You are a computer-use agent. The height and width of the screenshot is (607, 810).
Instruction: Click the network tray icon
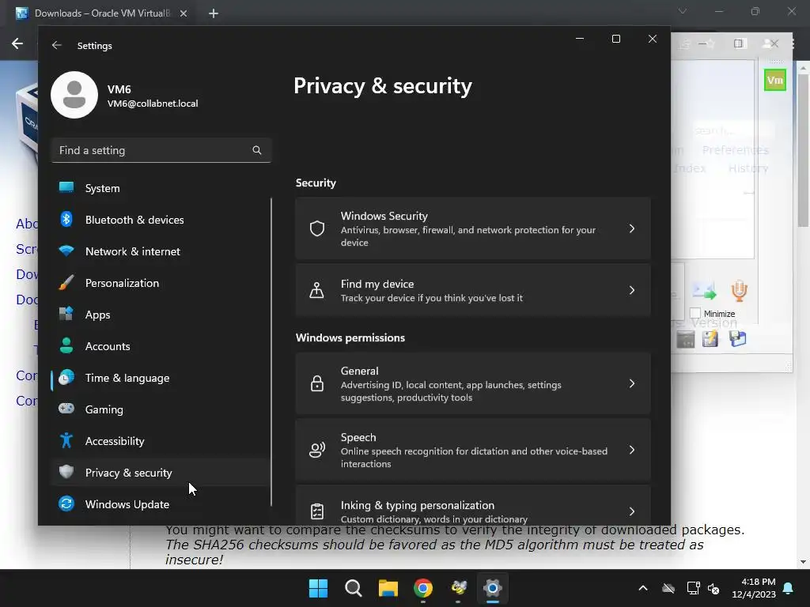693,588
